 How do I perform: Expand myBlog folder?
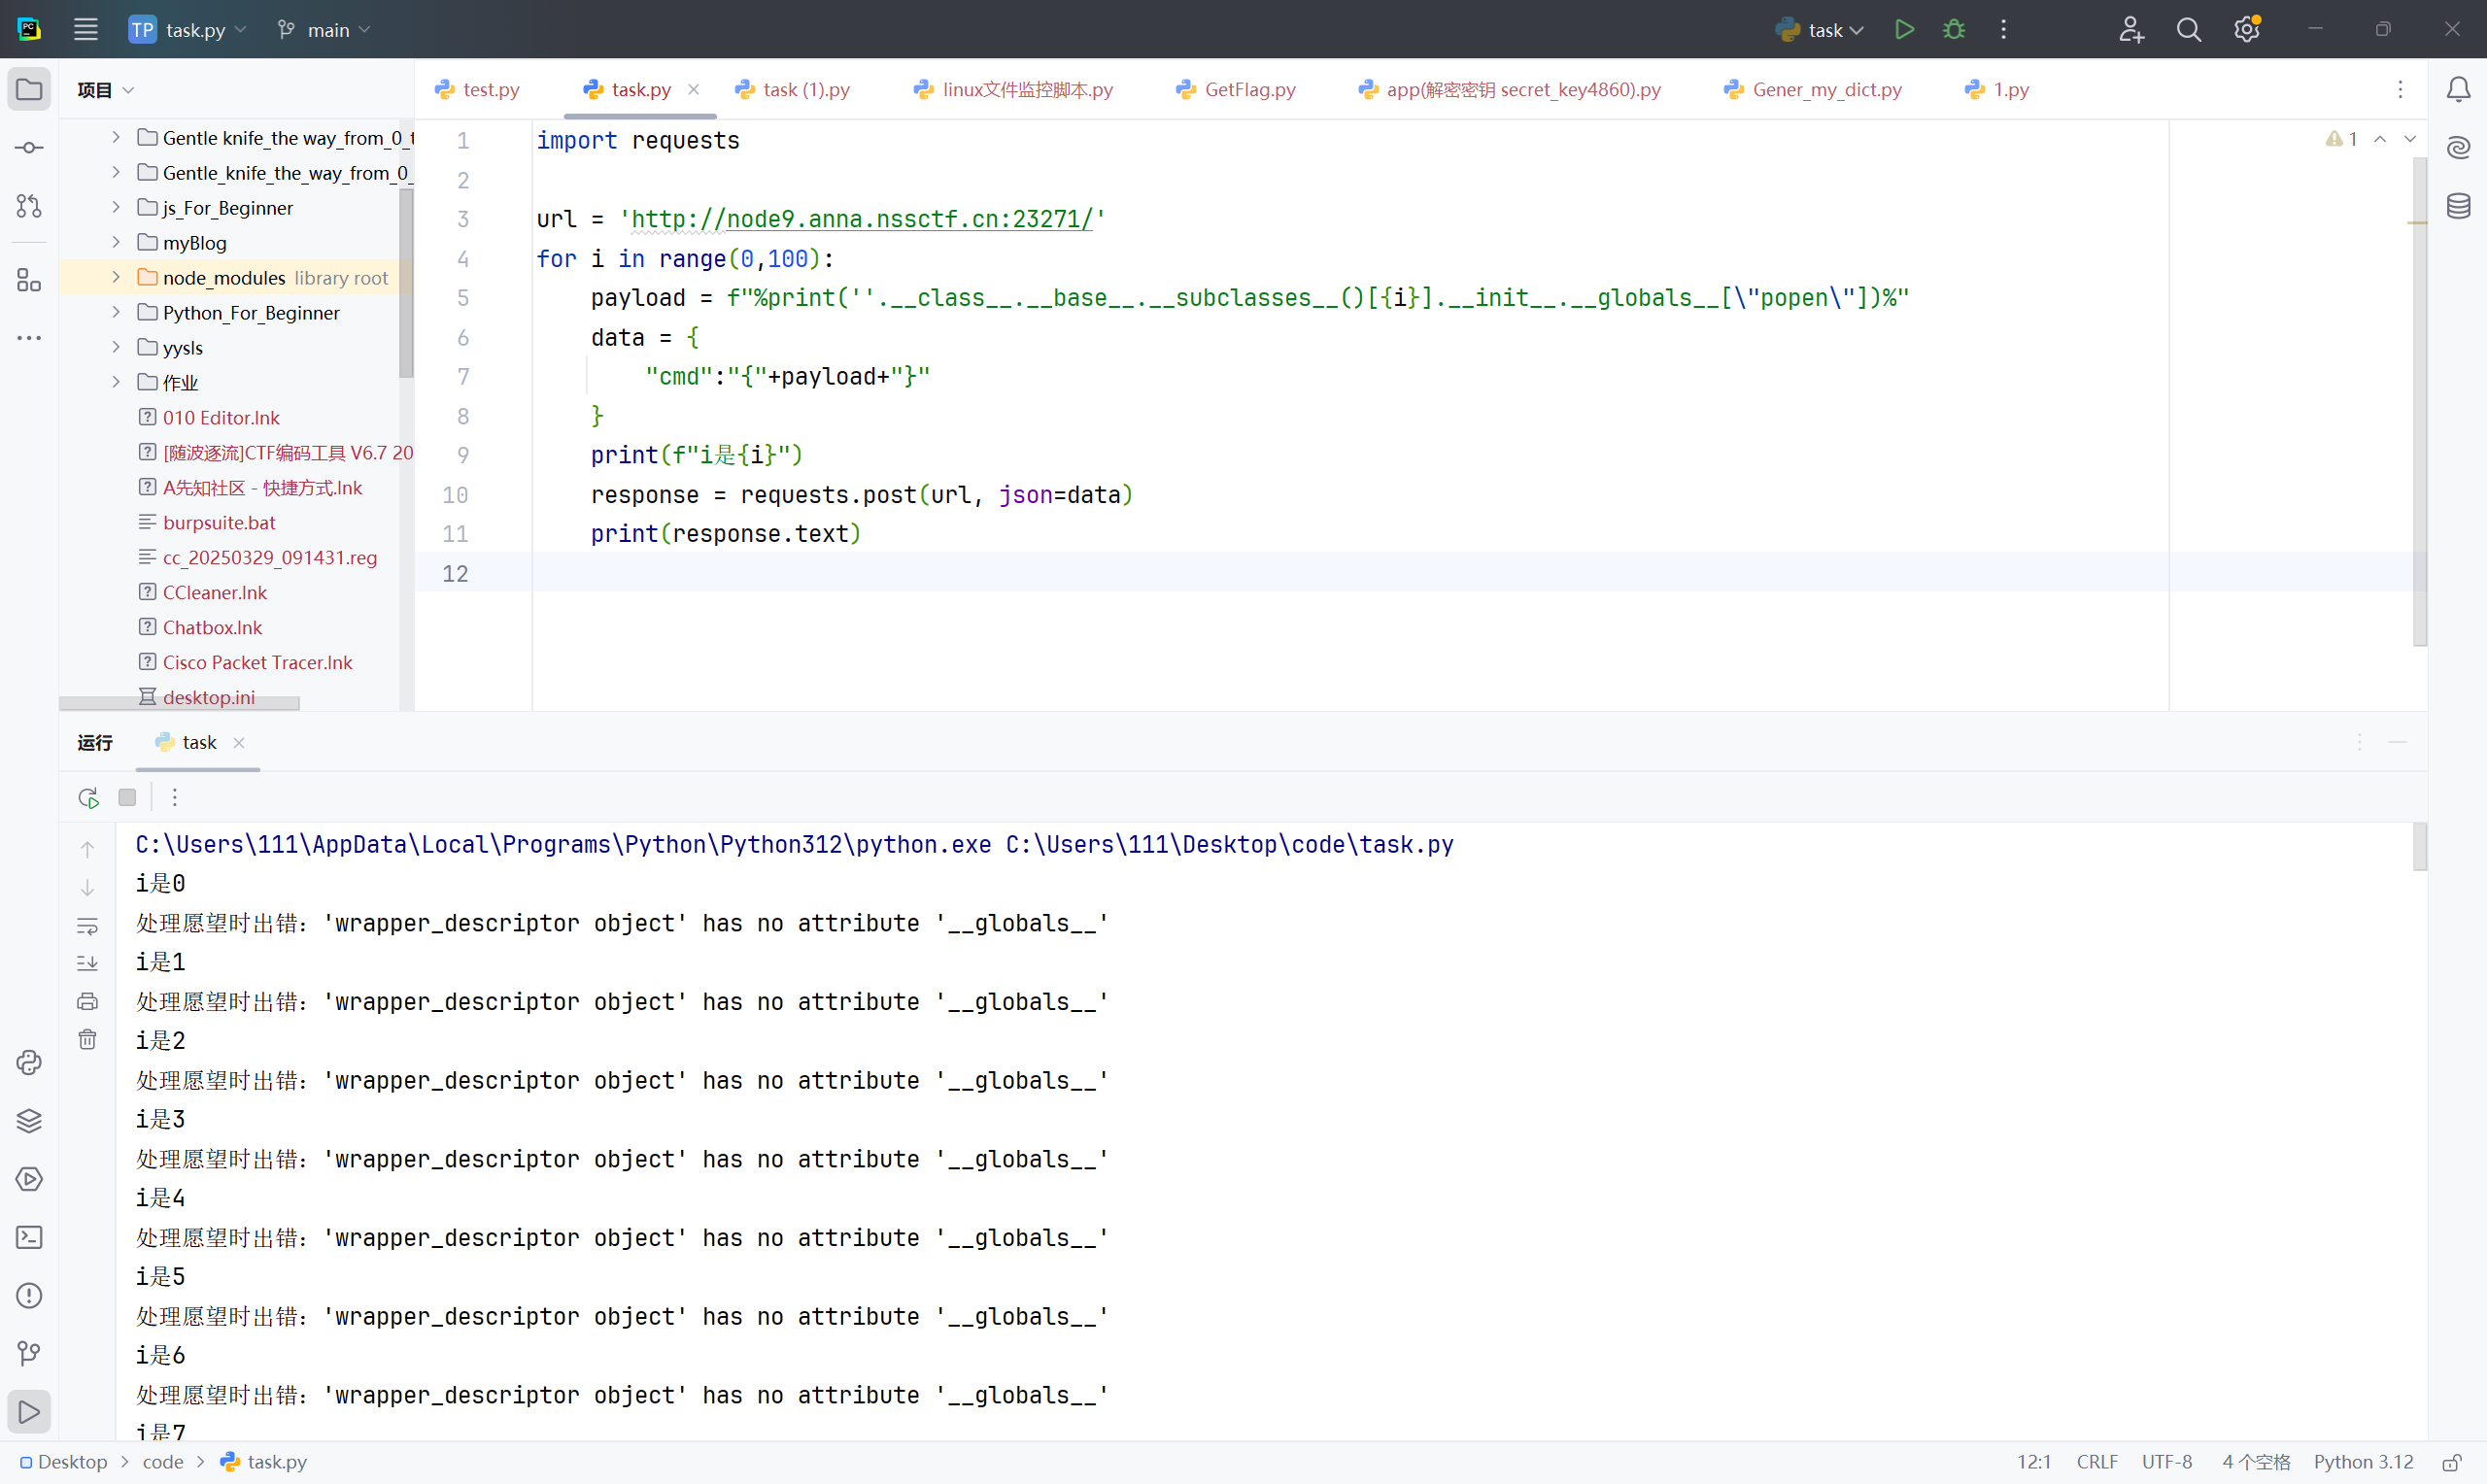click(x=116, y=242)
